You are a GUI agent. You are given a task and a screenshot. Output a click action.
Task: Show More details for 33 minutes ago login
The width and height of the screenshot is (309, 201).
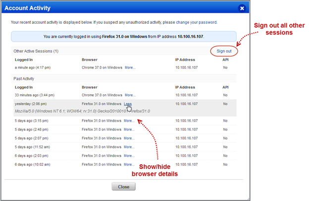click(130, 95)
